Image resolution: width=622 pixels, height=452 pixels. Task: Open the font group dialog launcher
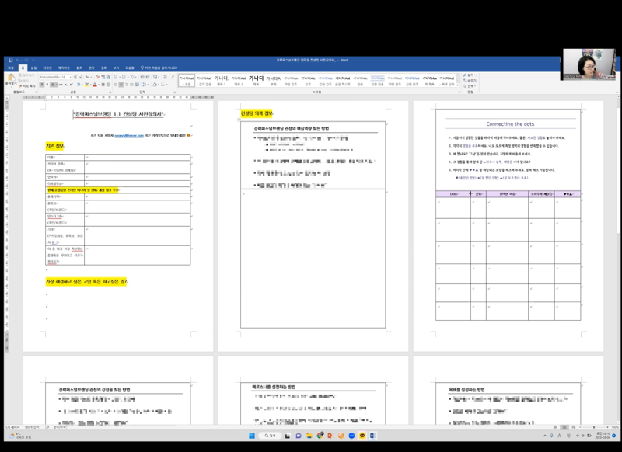point(110,92)
